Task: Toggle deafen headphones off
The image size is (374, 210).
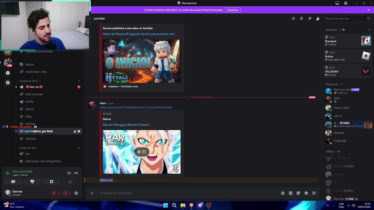Action: [65, 193]
